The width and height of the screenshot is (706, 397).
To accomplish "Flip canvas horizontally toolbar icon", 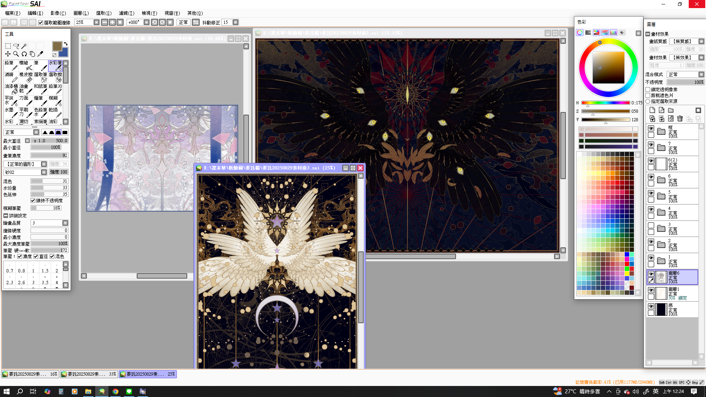I will 196,22.
